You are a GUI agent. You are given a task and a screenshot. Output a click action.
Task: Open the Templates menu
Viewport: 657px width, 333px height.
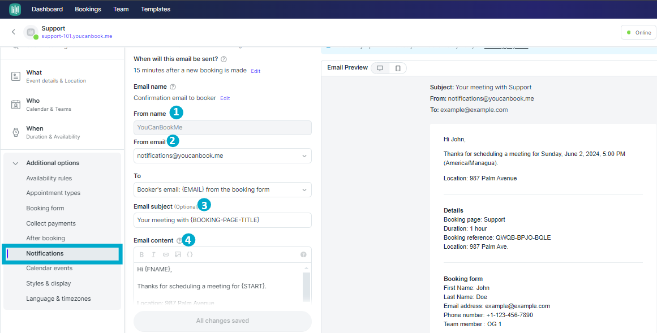[x=156, y=9]
